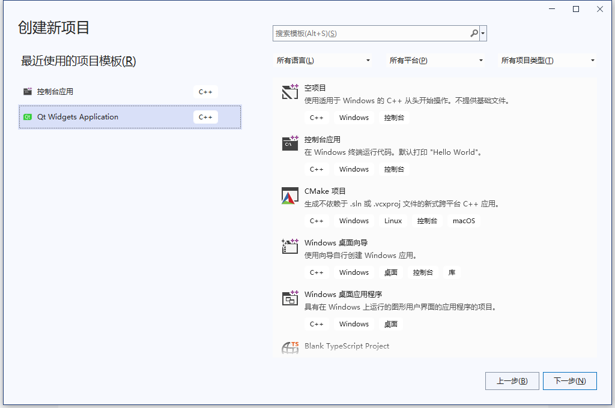Click the macOS tag under CMake 项目
The height and width of the screenshot is (408, 615).
tap(464, 221)
